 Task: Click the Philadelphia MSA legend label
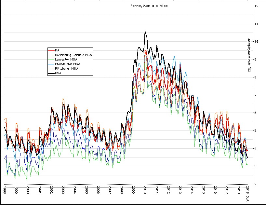(68, 64)
